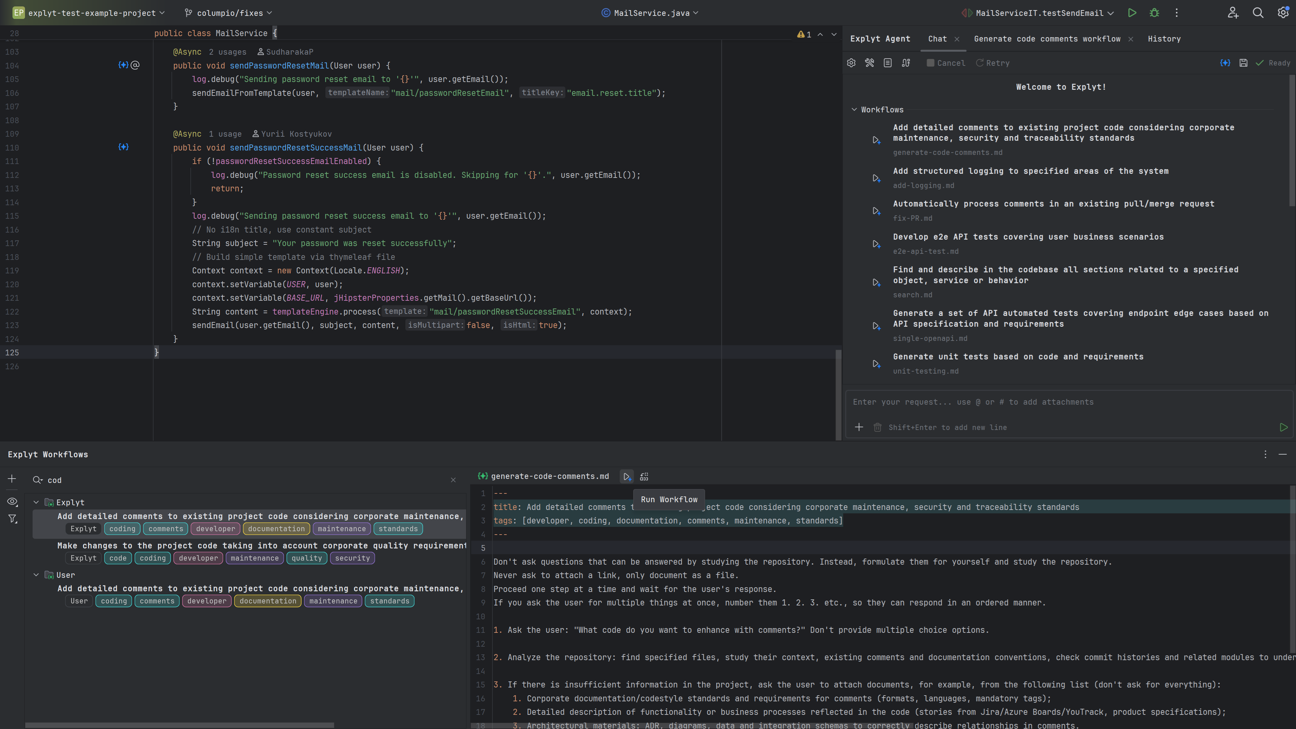Select the Cancel checkbox in chat toolbar
The image size is (1296, 729).
coord(930,63)
